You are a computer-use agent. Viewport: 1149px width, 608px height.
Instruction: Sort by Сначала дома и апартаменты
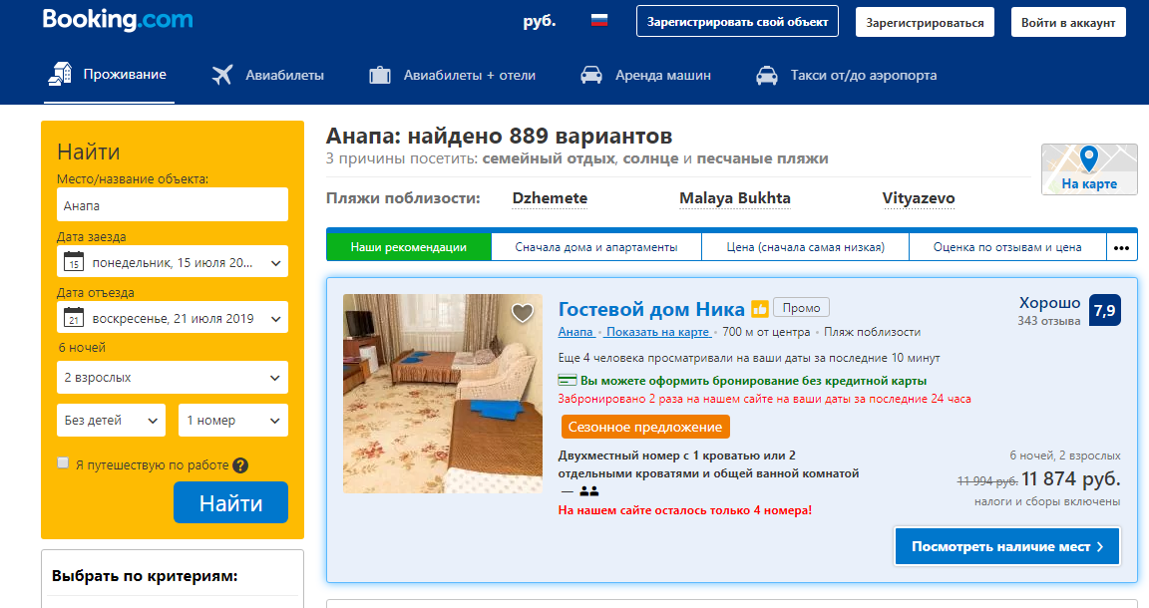click(595, 247)
